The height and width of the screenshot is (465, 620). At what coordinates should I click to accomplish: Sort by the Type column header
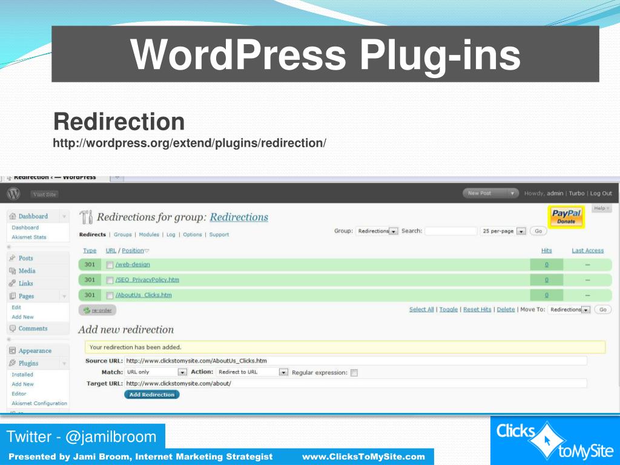(x=90, y=251)
